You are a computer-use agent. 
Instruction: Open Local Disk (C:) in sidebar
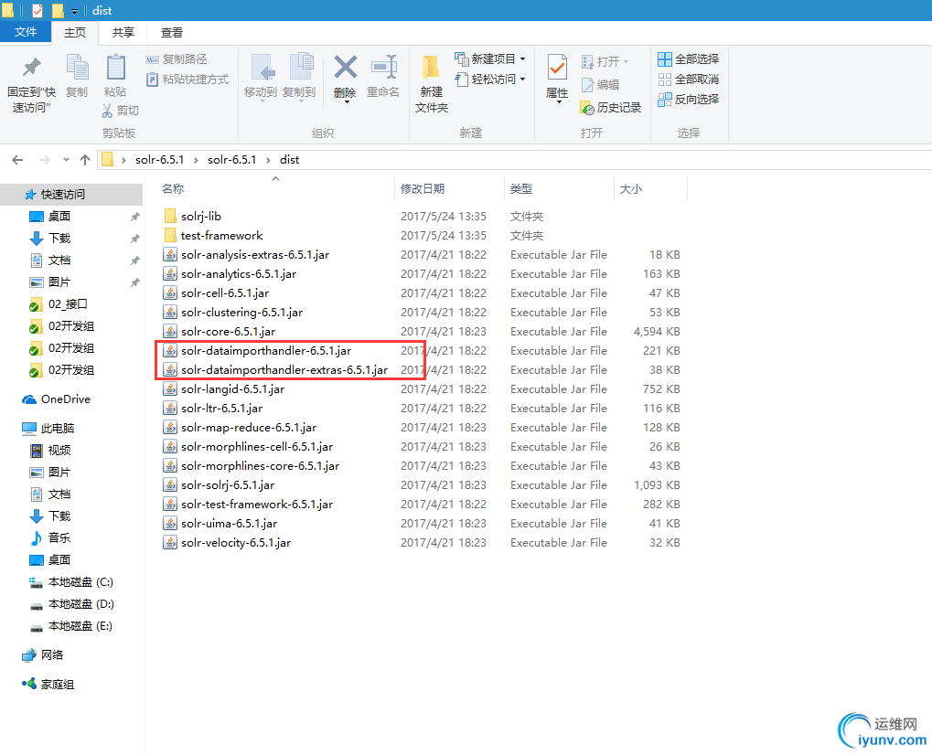[x=80, y=582]
